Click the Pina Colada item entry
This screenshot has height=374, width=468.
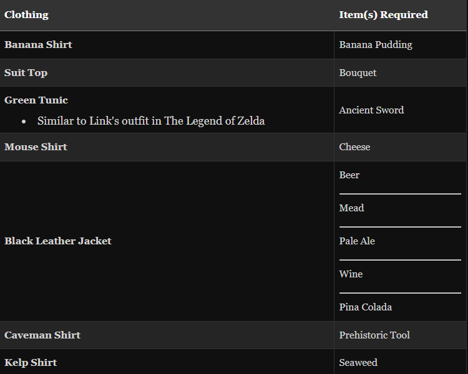(366, 307)
